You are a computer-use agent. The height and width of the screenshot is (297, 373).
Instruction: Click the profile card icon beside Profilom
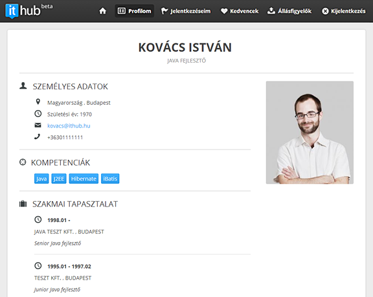click(122, 11)
